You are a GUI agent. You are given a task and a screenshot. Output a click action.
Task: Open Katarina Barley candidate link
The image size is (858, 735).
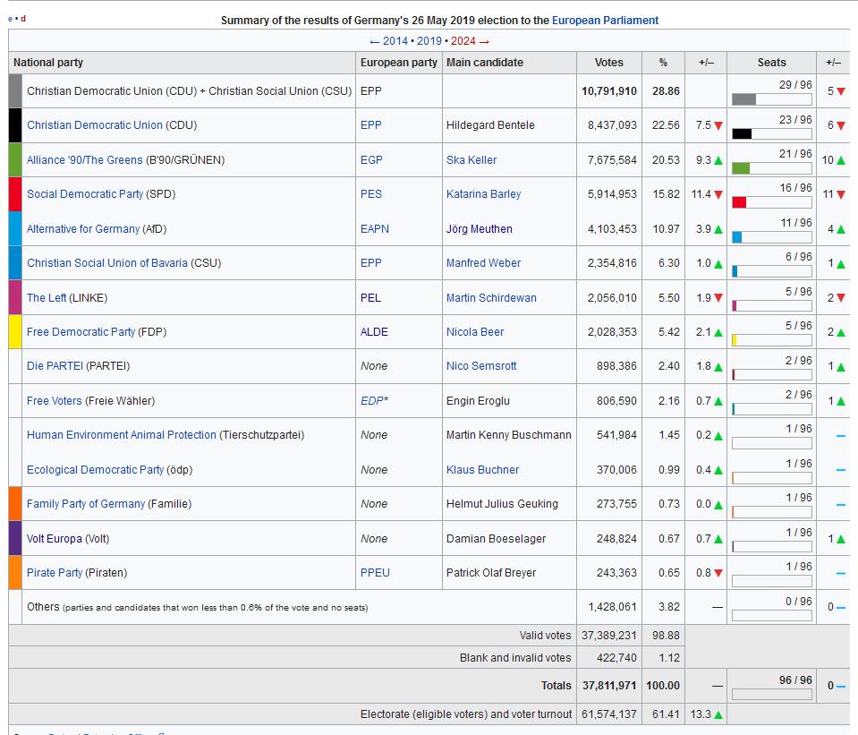484,194
